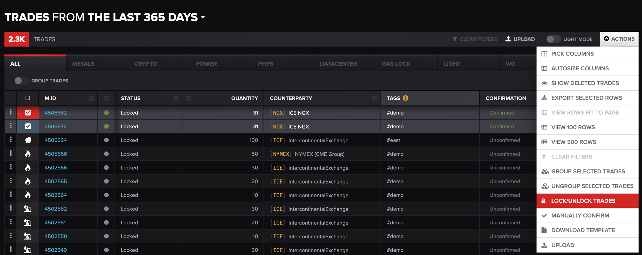Select the leaf commodity icon on trade 4506624
The height and width of the screenshot is (255, 642).
coord(28,140)
